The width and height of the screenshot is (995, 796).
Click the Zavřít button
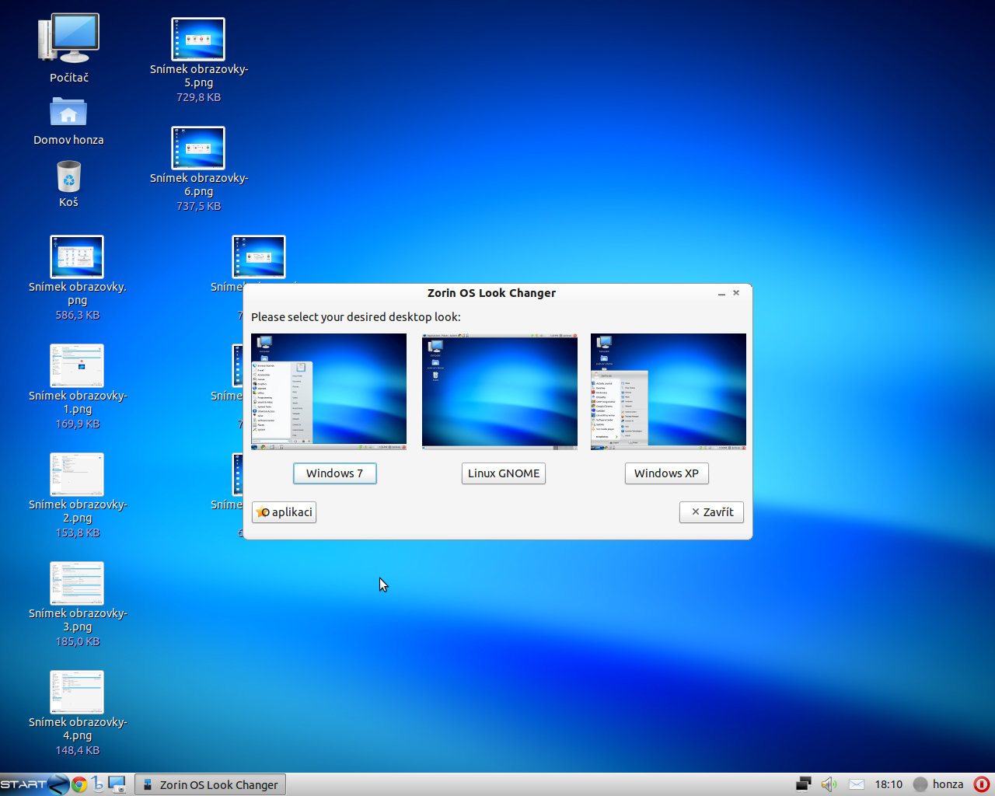[x=711, y=512]
